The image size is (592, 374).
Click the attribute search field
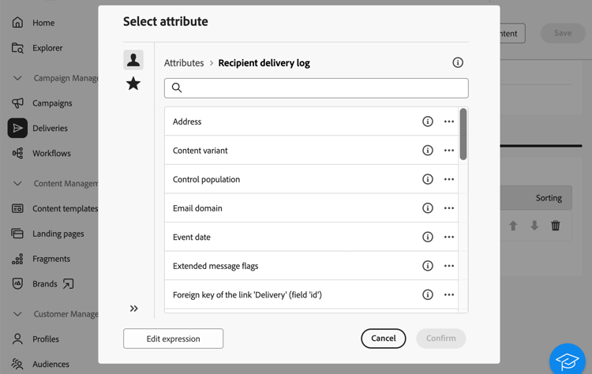click(x=316, y=88)
